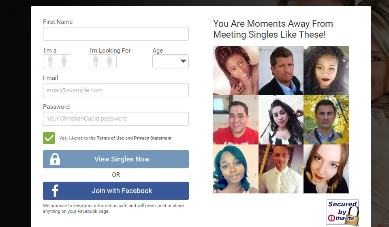Focus the Password input field
The width and height of the screenshot is (389, 227).
116,119
